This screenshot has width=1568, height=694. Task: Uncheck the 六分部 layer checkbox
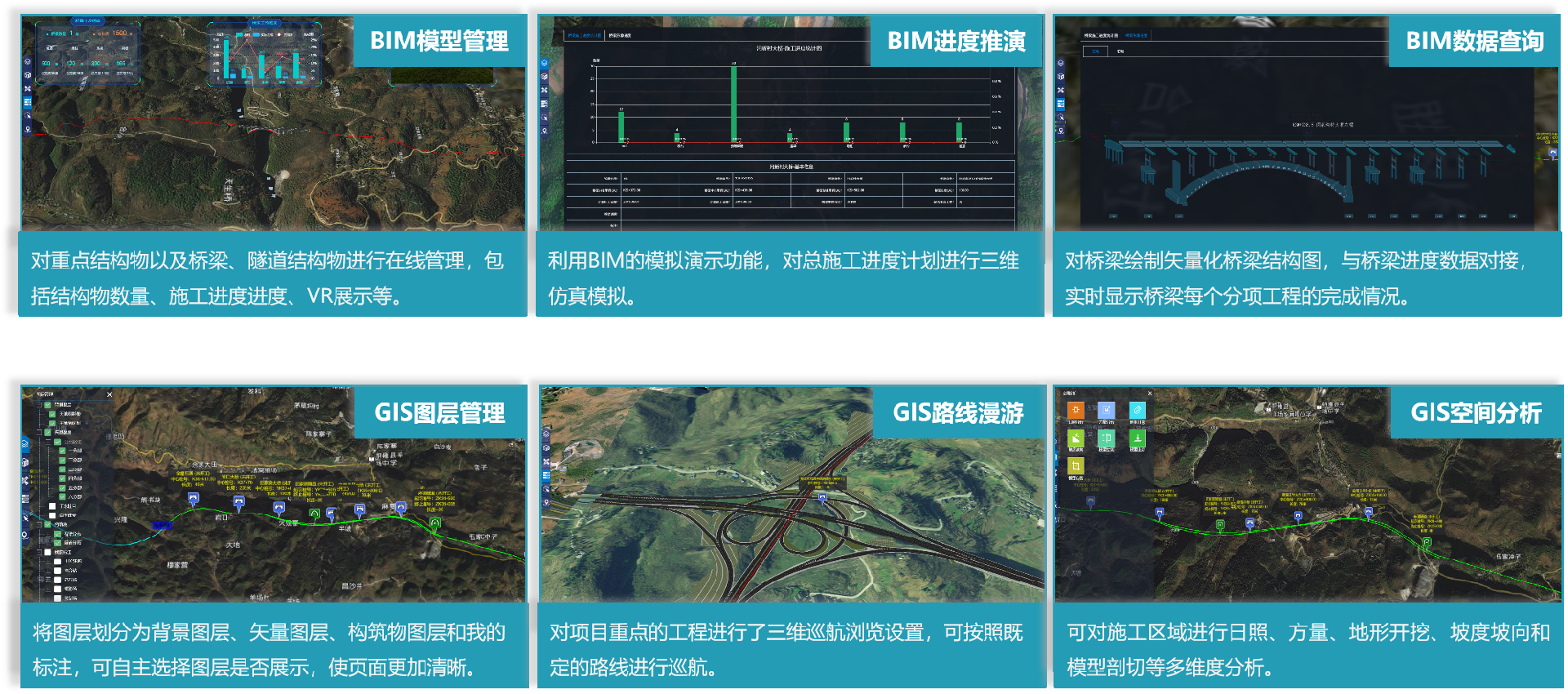point(62,496)
